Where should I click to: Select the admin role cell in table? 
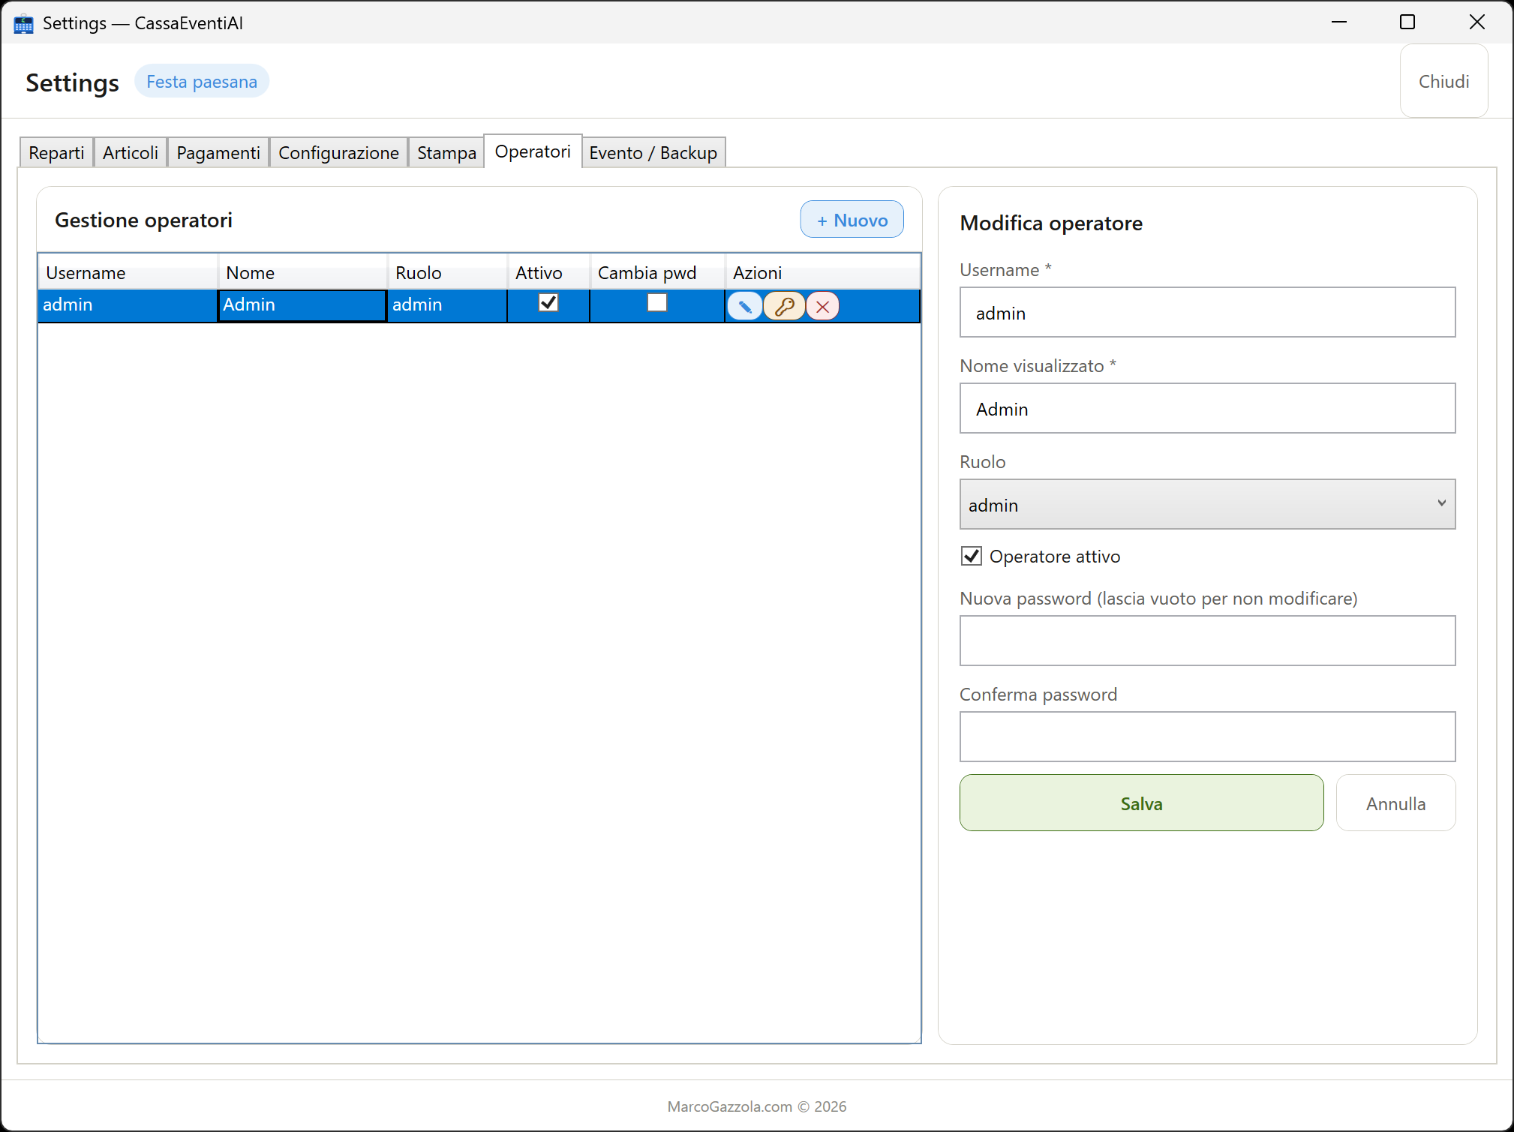pos(447,305)
